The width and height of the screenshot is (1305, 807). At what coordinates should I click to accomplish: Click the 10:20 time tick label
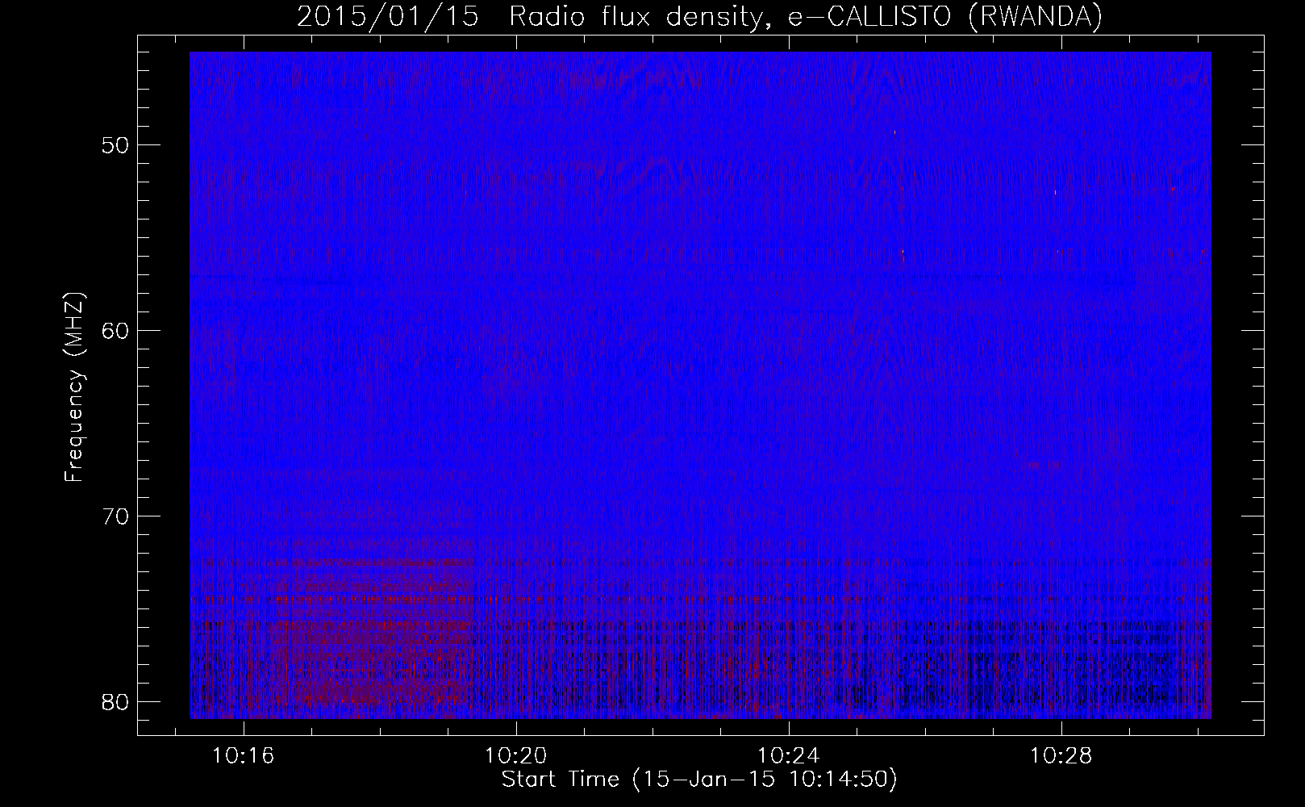[515, 756]
